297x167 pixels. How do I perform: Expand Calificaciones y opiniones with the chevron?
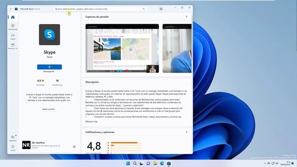point(187,132)
